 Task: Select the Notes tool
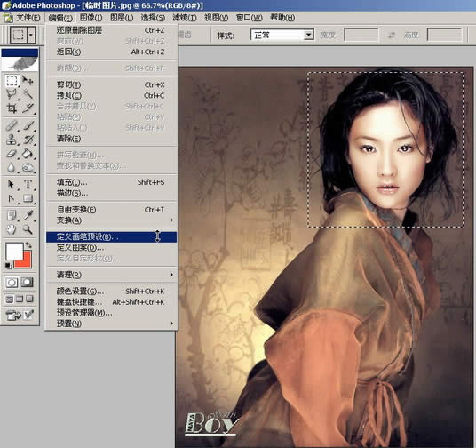pyautogui.click(x=12, y=215)
